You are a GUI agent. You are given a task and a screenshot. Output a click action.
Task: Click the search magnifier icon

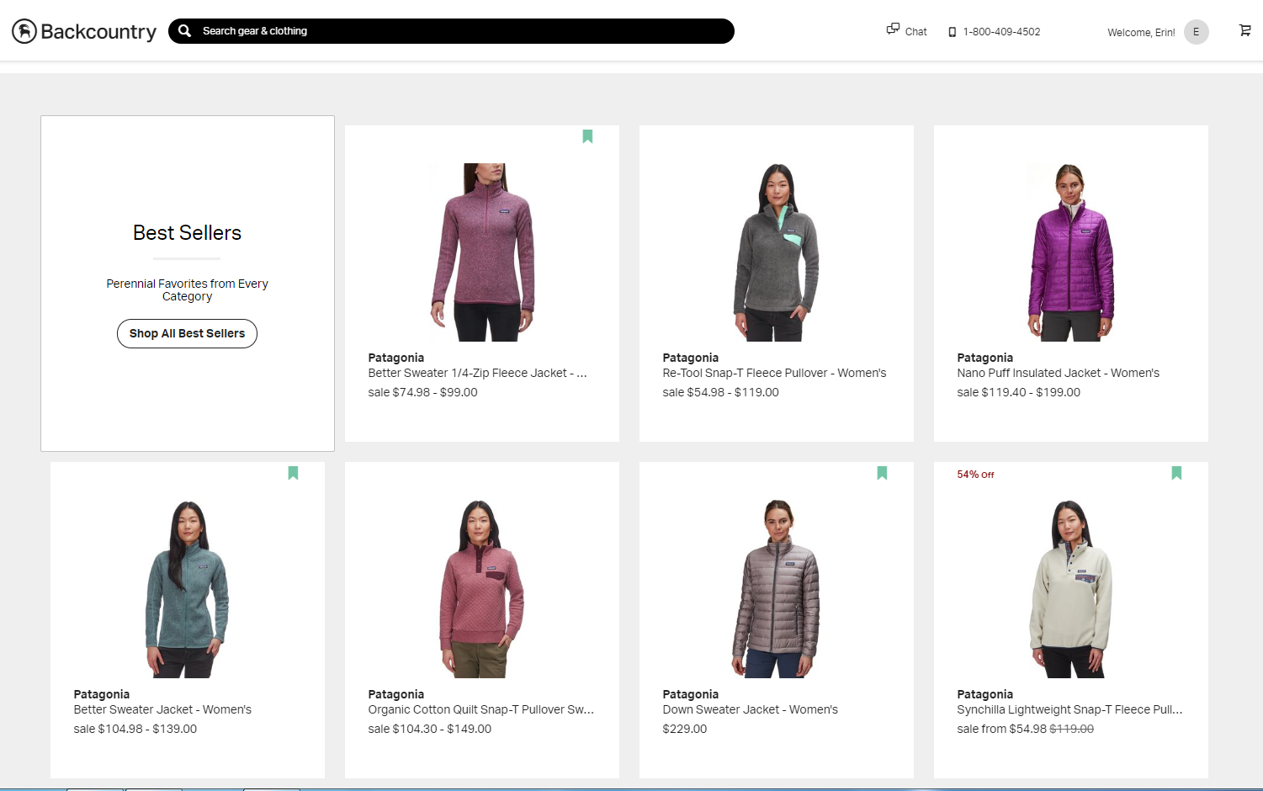[x=184, y=31]
